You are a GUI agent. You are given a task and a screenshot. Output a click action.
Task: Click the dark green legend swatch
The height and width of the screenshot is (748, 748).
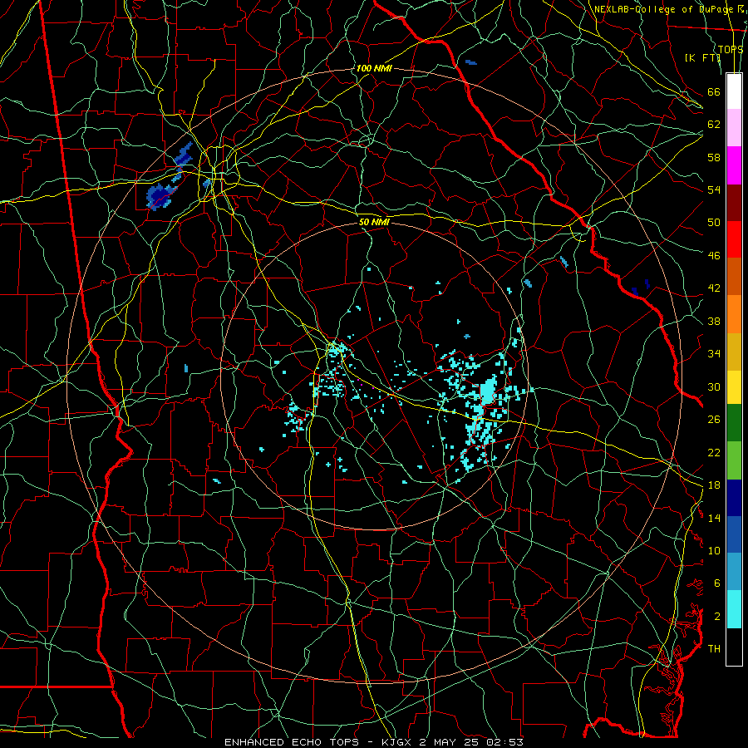click(x=734, y=423)
